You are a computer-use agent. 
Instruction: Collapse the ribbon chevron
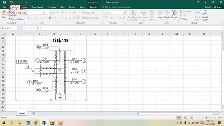[222, 23]
